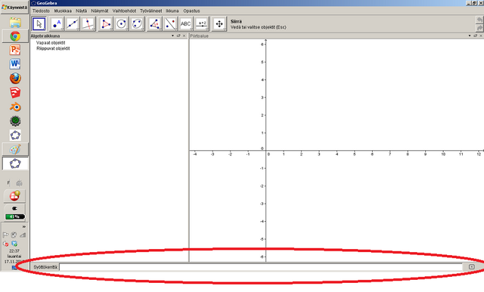
Task: Open Google Chrome from the taskbar
Action: [15, 36]
